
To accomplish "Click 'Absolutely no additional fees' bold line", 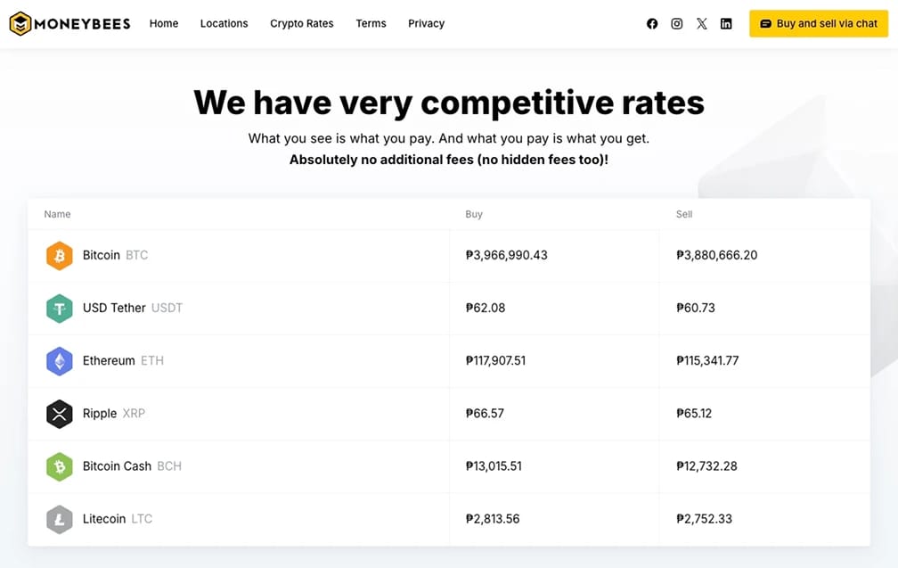I will click(449, 160).
